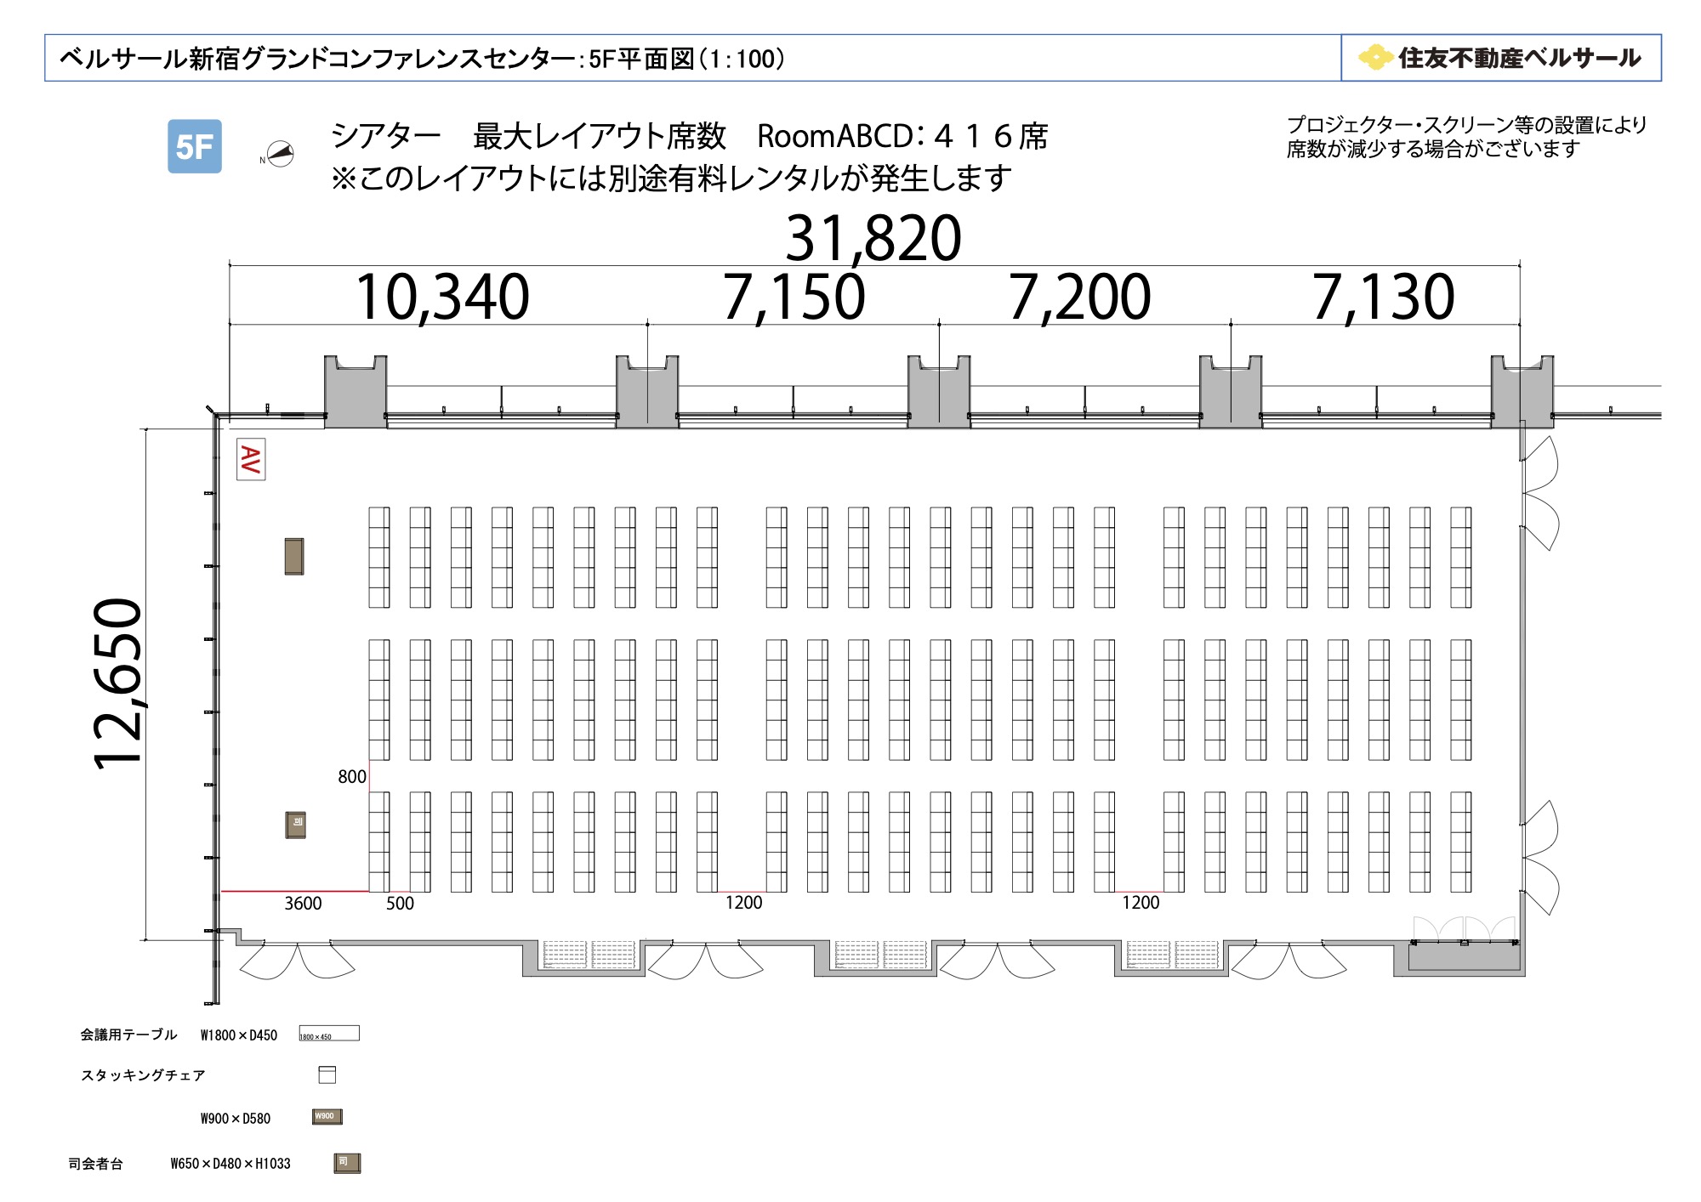Click the 司会者台 legend label
This screenshot has height=1202, width=1701.
click(x=95, y=1164)
